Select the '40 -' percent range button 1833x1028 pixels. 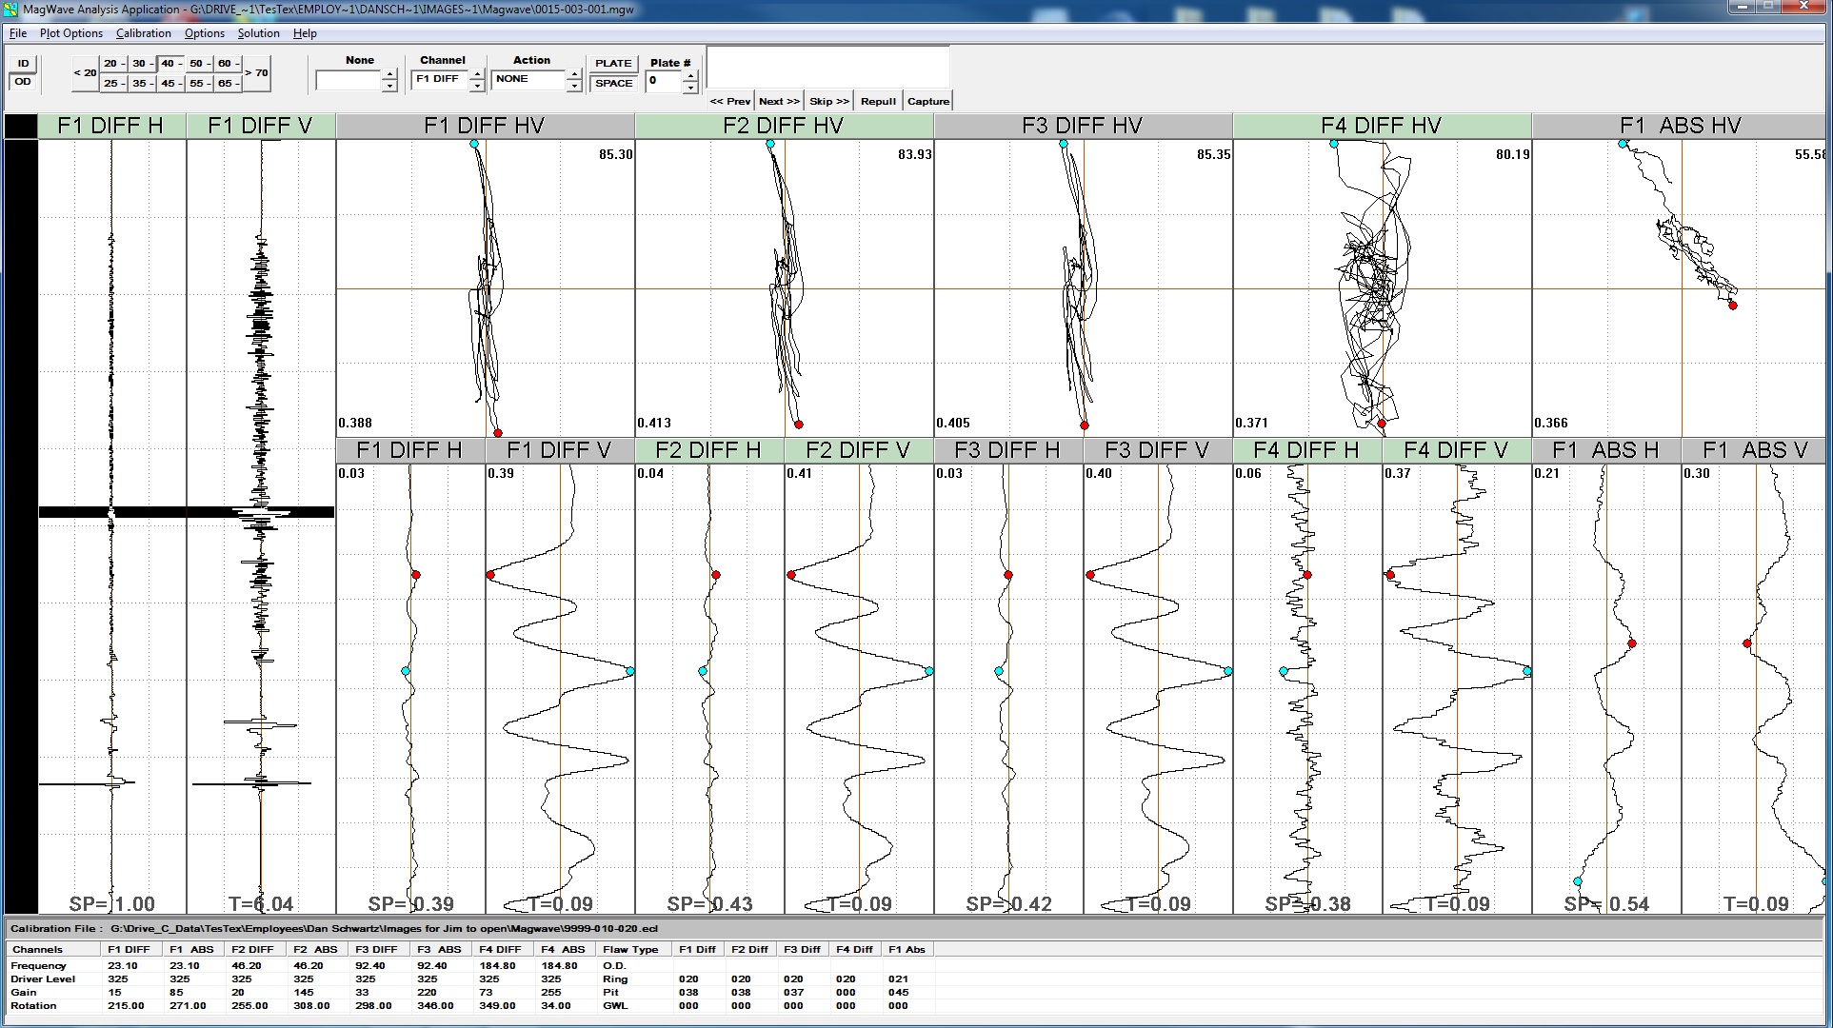tap(170, 64)
